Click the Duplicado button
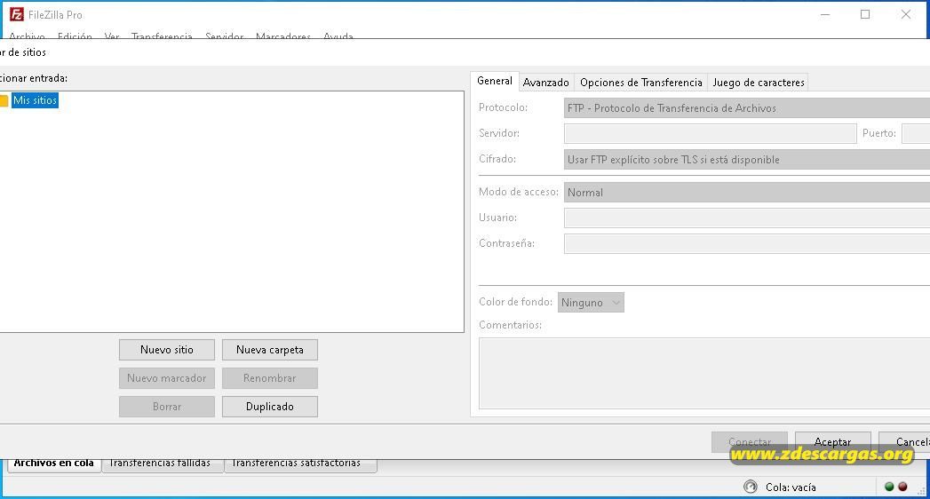 click(x=270, y=407)
